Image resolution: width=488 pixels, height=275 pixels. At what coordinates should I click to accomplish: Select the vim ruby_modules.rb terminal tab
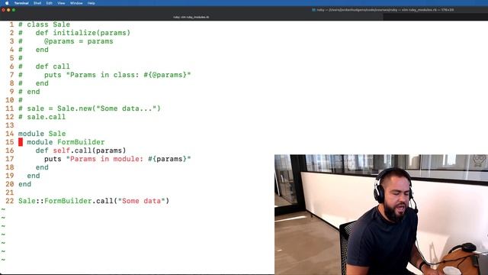coord(191,17)
